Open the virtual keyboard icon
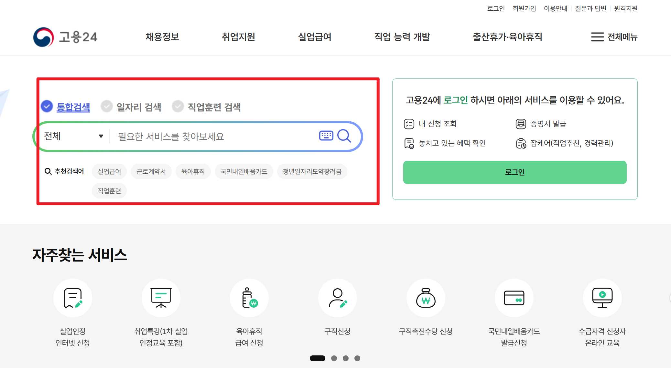The image size is (671, 368). pos(326,136)
